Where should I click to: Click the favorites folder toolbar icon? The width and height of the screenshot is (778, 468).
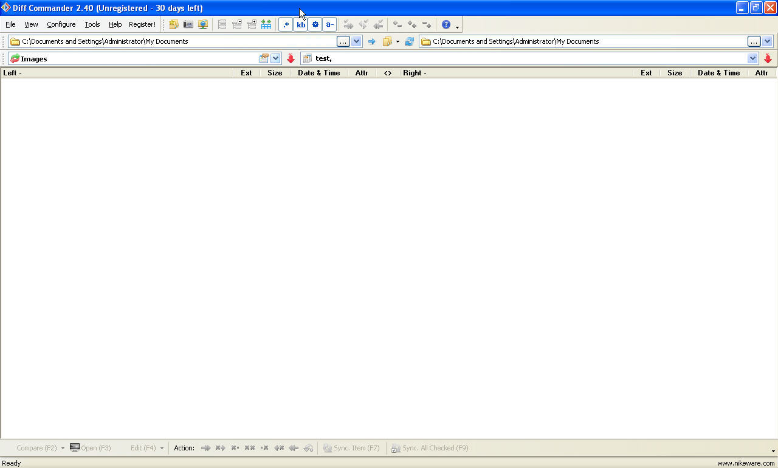coord(174,24)
